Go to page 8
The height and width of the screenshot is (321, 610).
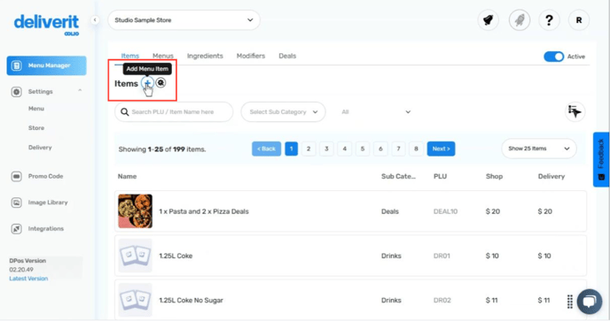coord(416,149)
